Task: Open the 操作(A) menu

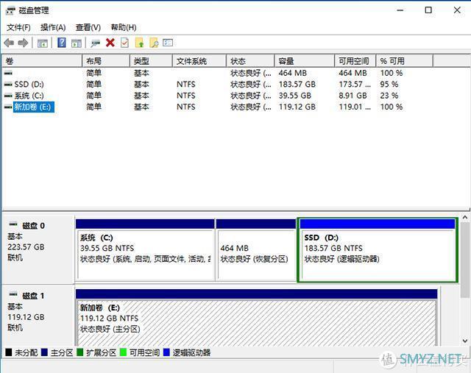Action: click(53, 28)
